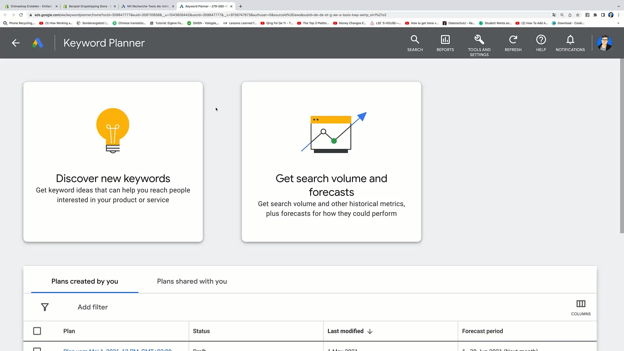Click the share page icon
Screen dimensions: 624x351
[x=570, y=15]
